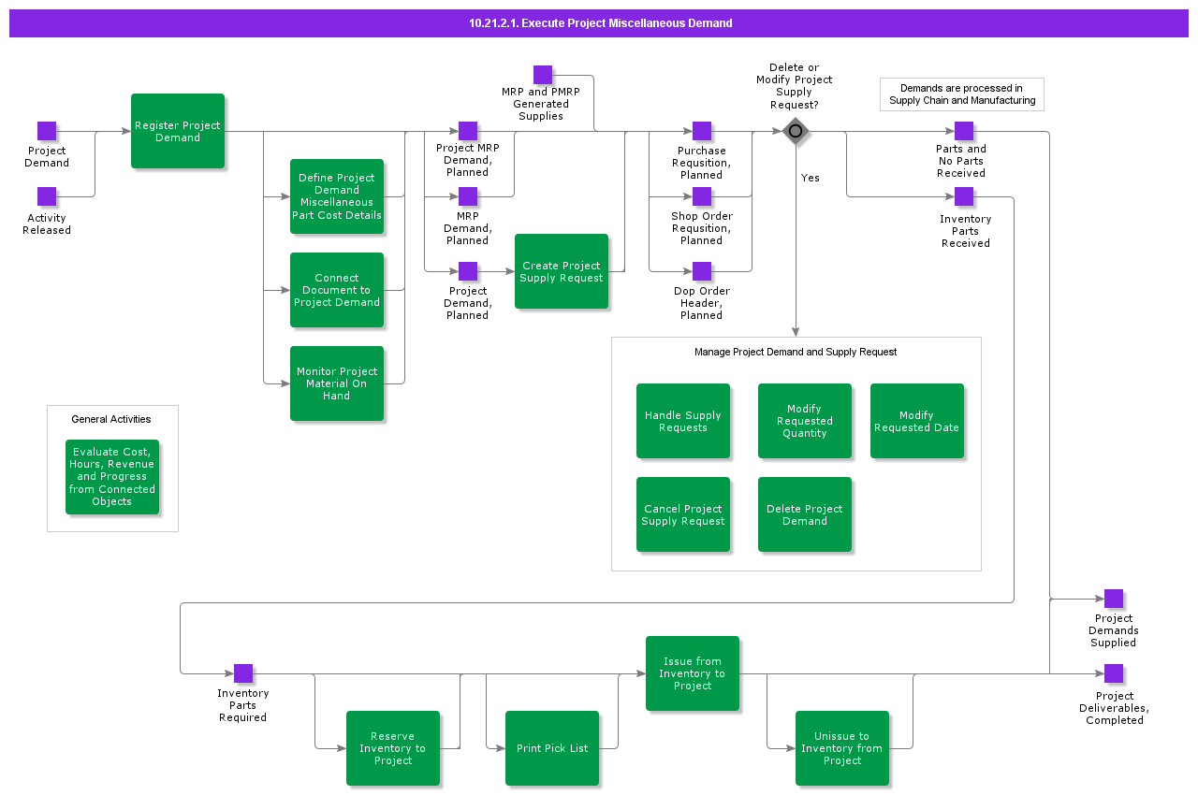Select the Purchase Requisition, Planned event icon
Viewport: 1198px width, 795px height.
(x=702, y=131)
